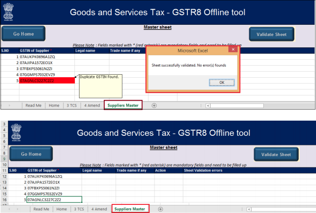The image size is (316, 213).
Task: Click Validate Sheet in the lower screenshot
Action: pyautogui.click(x=276, y=154)
